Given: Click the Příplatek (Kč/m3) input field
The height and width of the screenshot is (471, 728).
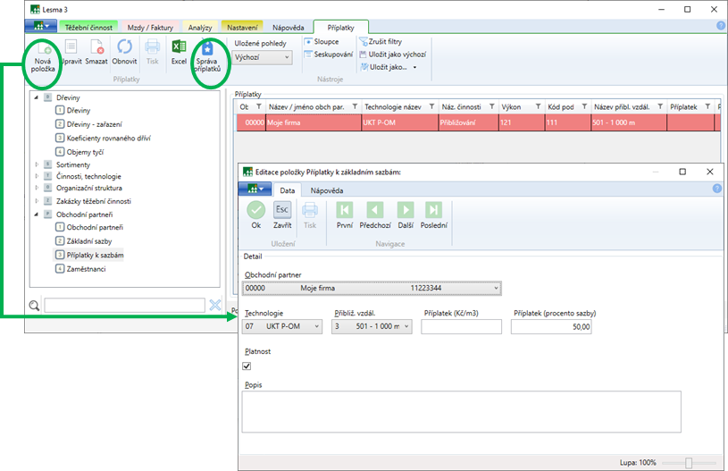Looking at the screenshot, I should click(461, 327).
